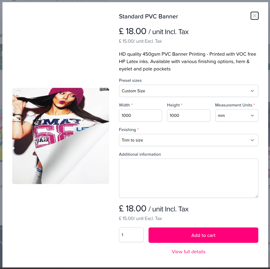
Task: Click the Standard PVC Banner title
Action: [148, 17]
